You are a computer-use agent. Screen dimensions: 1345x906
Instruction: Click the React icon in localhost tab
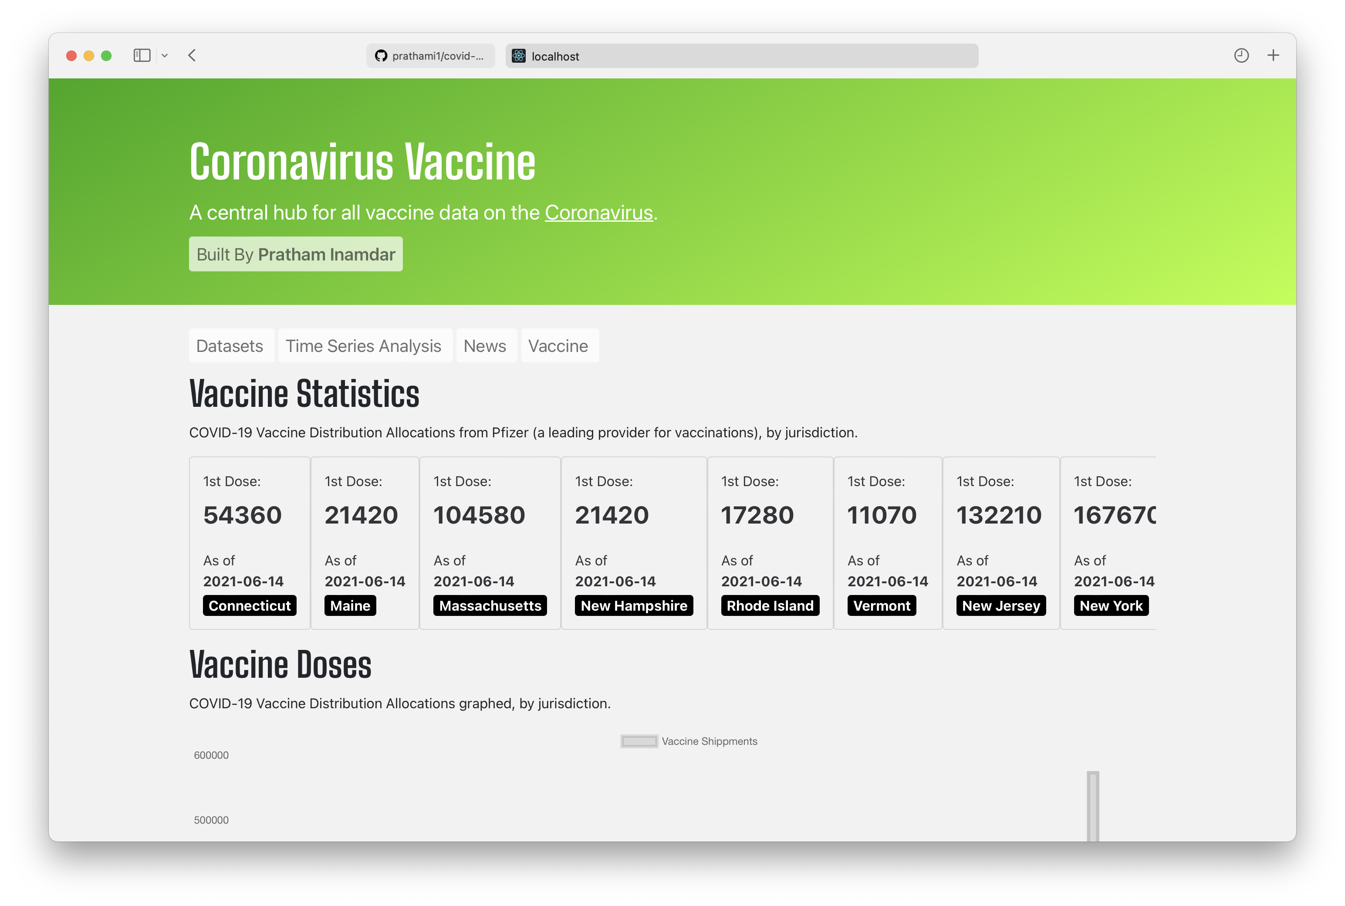point(519,56)
